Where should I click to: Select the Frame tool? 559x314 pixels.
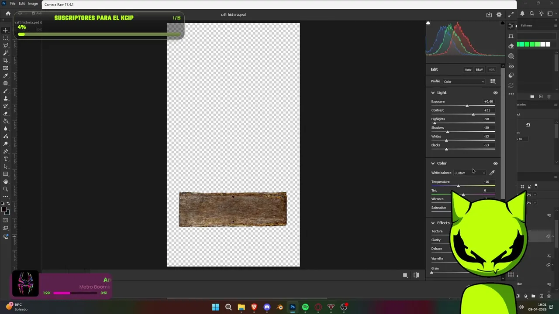click(6, 68)
